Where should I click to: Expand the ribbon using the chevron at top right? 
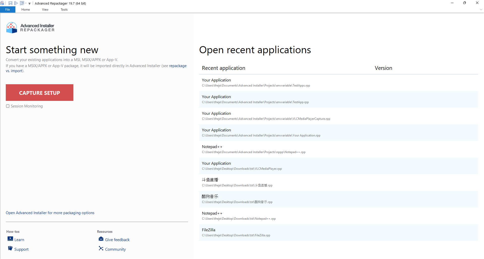coord(481,10)
